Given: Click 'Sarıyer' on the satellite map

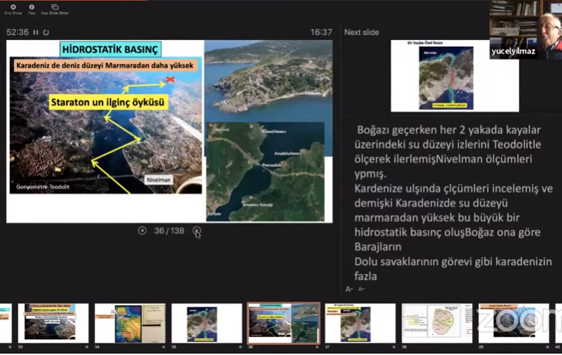Looking at the screenshot, I should click(x=215, y=214).
